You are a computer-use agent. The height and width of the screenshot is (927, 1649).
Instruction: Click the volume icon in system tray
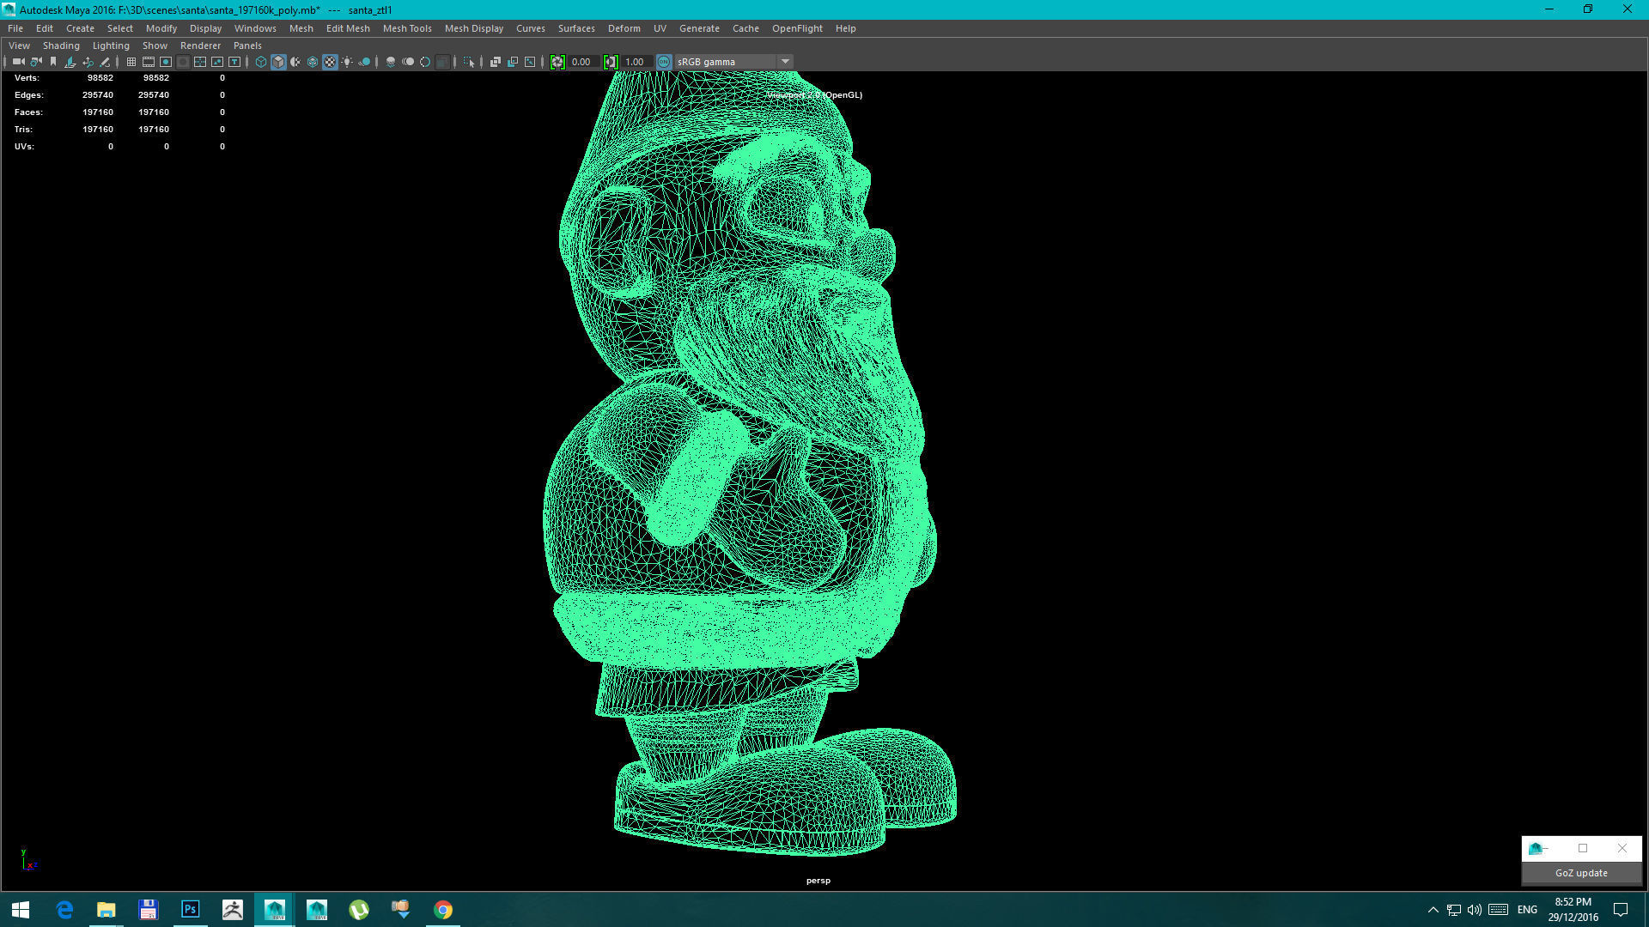(1475, 910)
